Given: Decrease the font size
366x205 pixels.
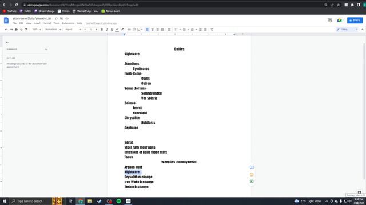Looking at the screenshot, I should tap(85, 30).
